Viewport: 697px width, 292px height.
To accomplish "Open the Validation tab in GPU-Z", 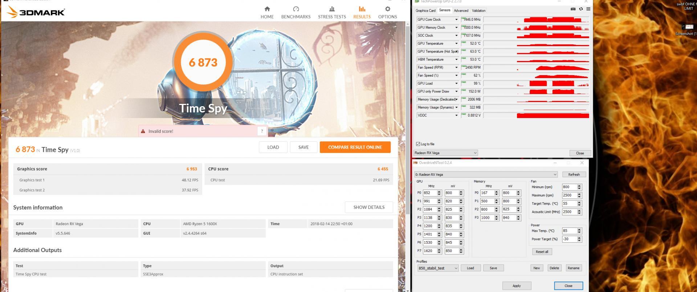I will (x=478, y=11).
